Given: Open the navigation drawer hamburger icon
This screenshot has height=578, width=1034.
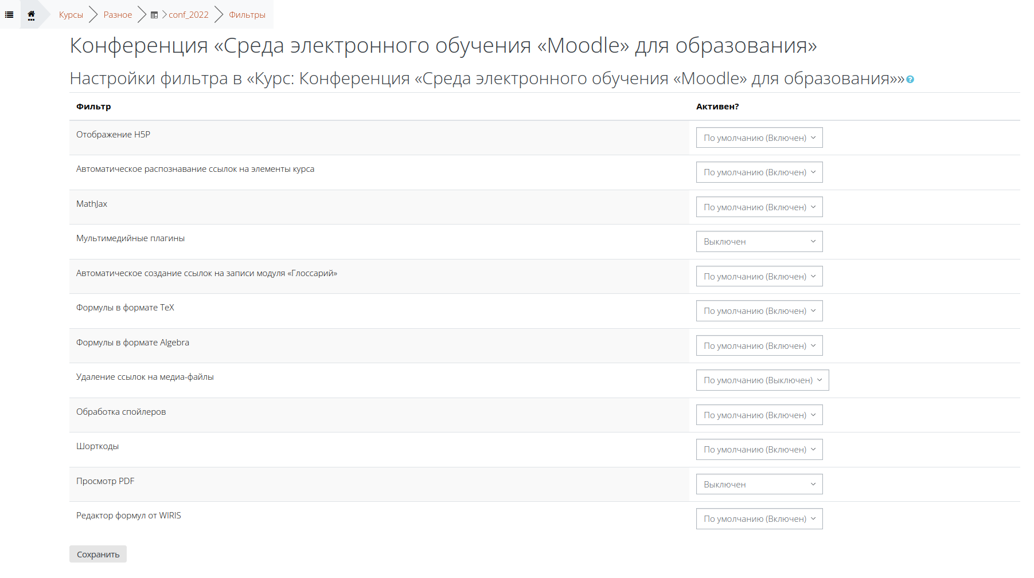Looking at the screenshot, I should 9,15.
